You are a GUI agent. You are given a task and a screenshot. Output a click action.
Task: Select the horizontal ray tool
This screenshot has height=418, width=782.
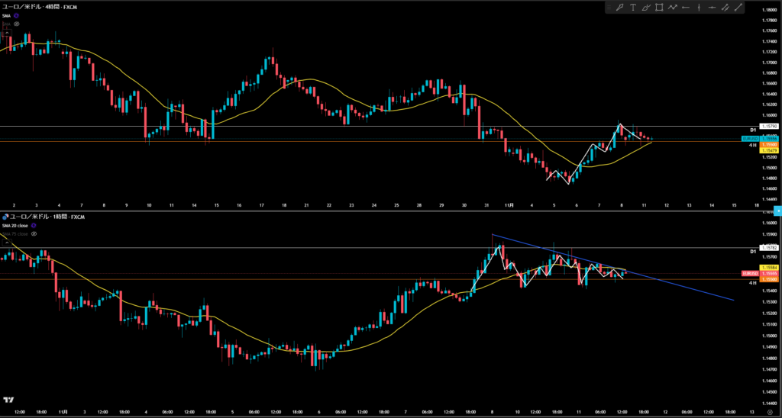(685, 8)
